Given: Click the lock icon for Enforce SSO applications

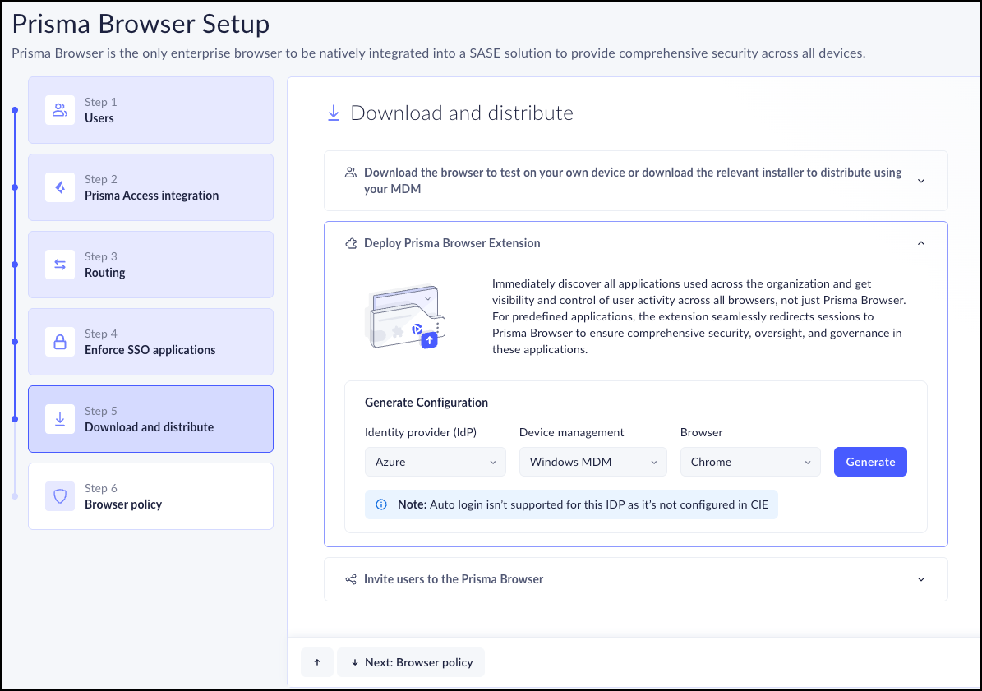Looking at the screenshot, I should point(60,342).
